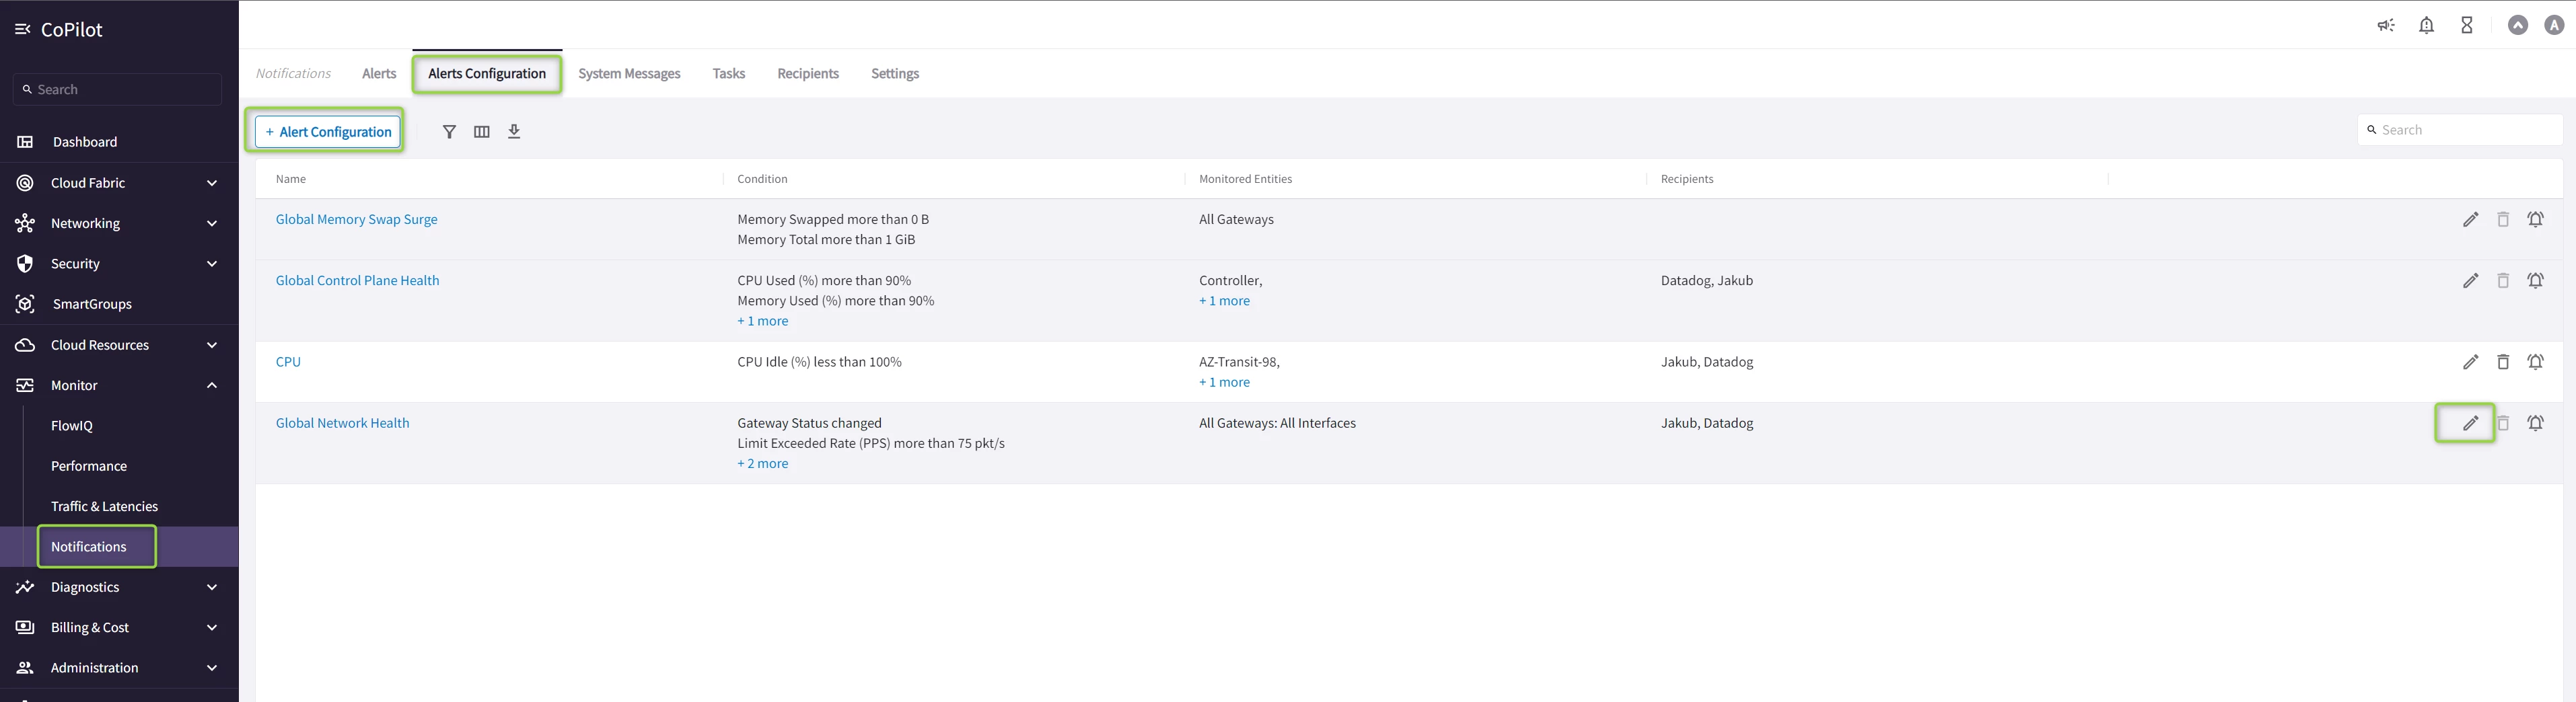Expand the Diagnostics menu
This screenshot has height=702, width=2576.
point(119,587)
